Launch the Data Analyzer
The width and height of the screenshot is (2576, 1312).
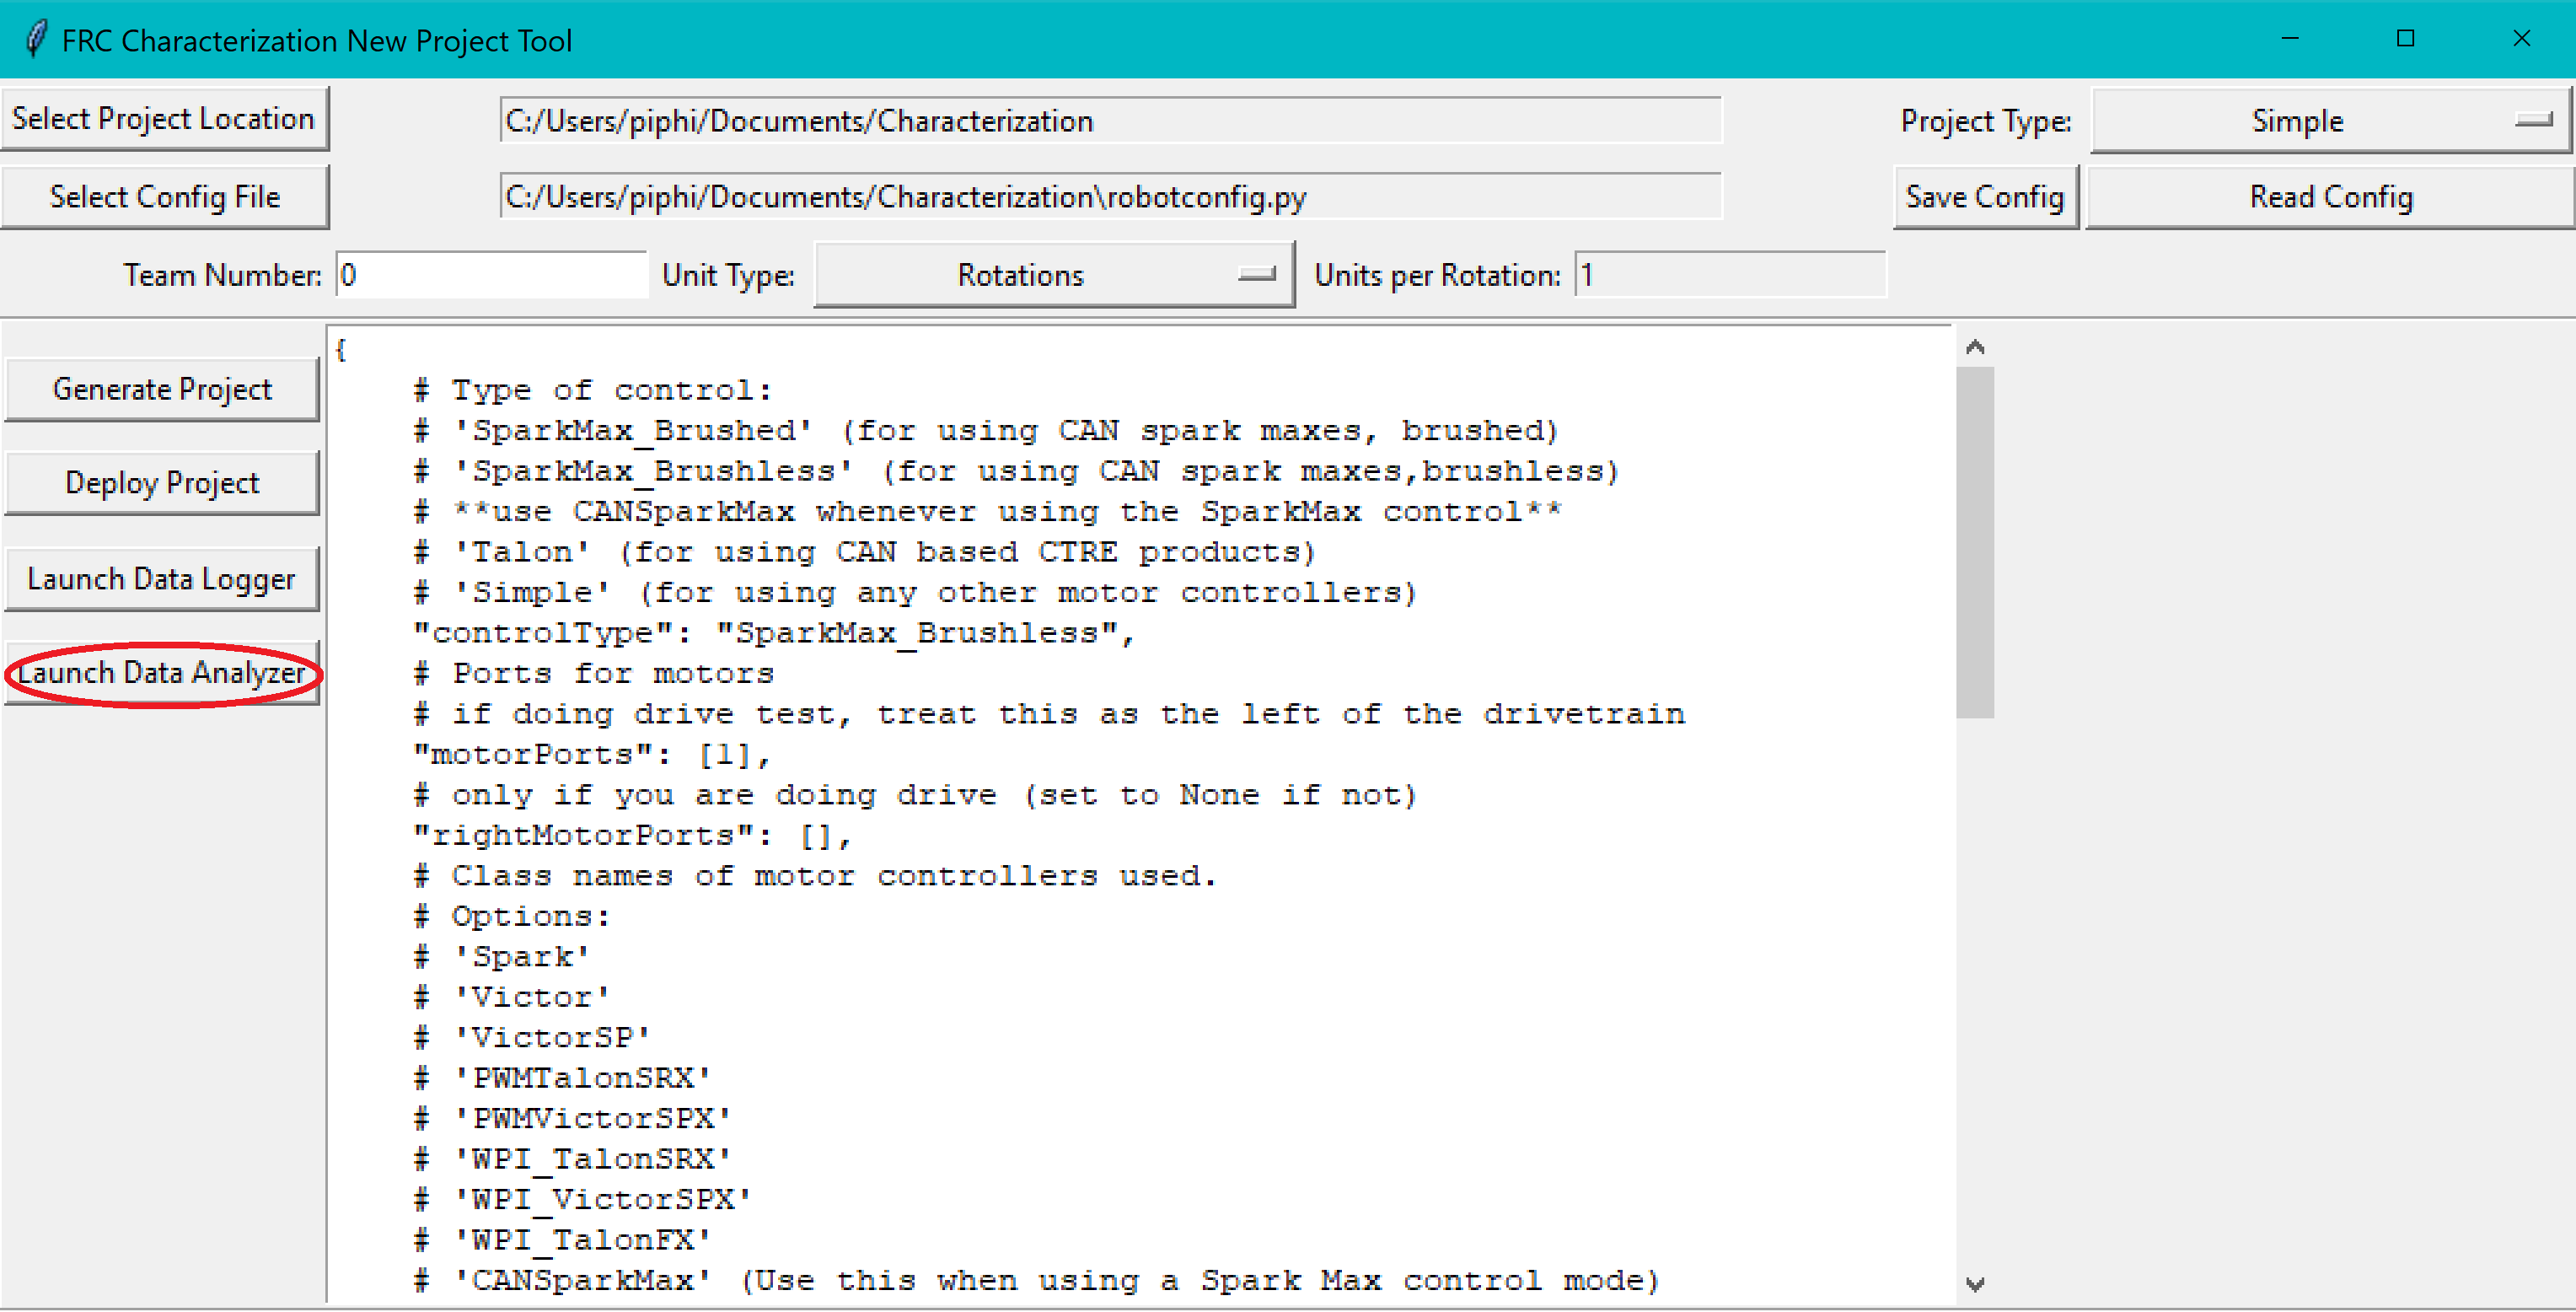(x=162, y=673)
